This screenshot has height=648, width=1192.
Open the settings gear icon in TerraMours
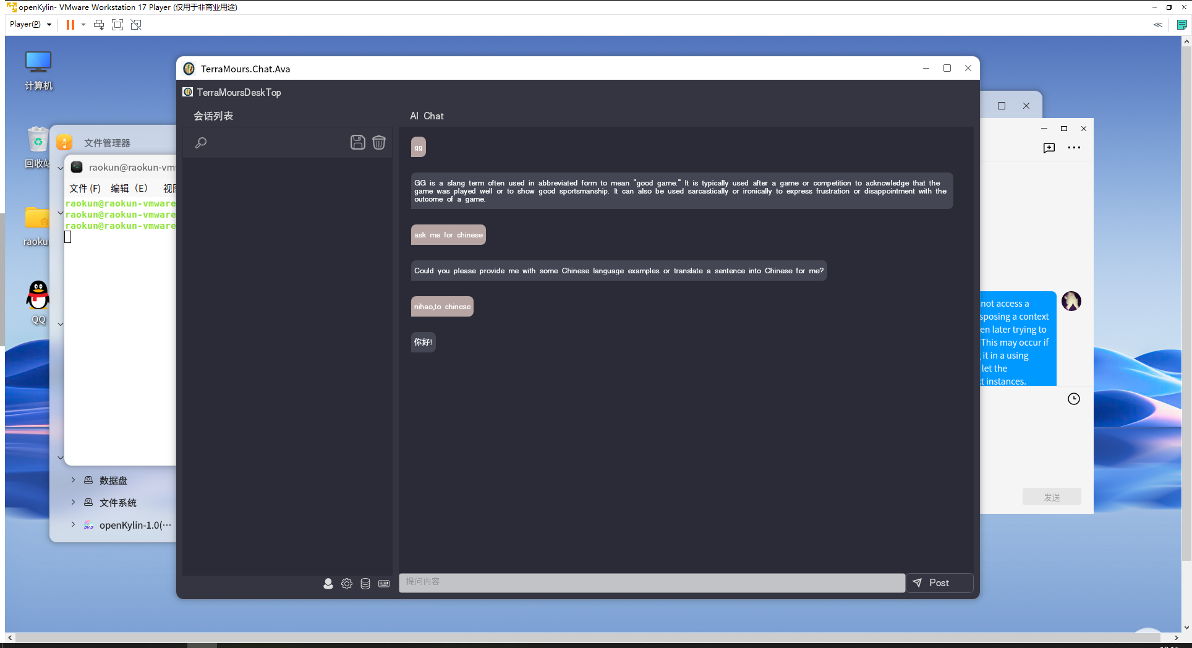(x=347, y=583)
